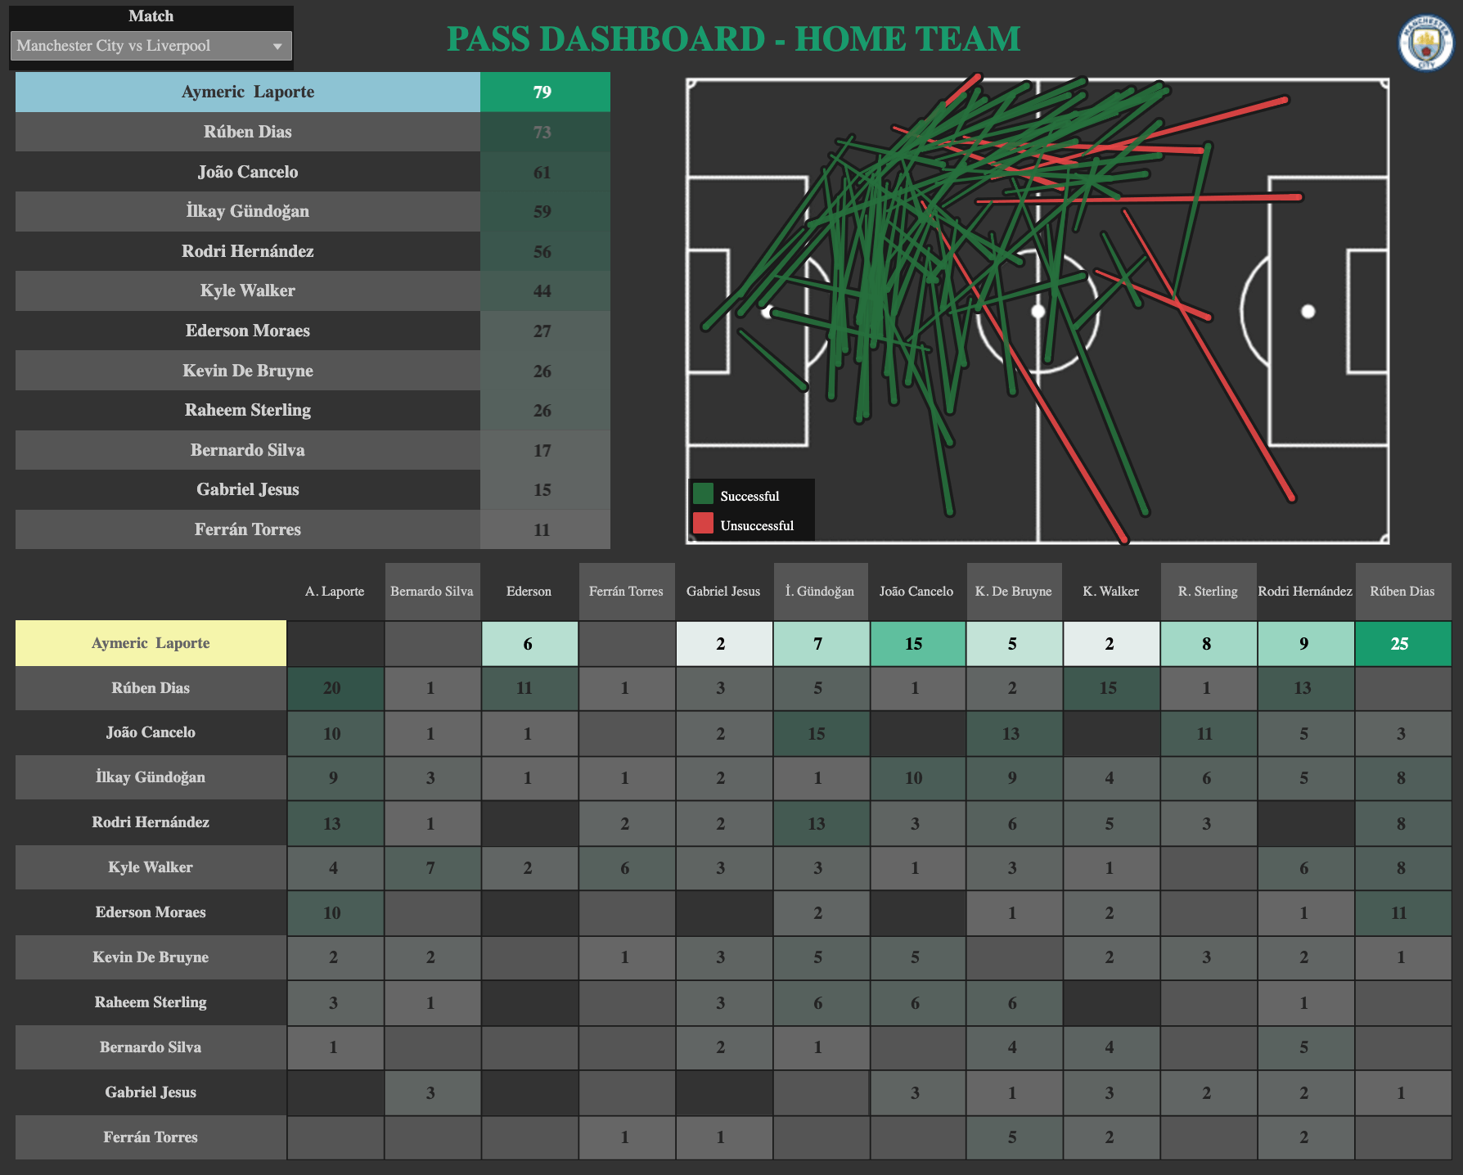Select the Rodri Hernández matrix row label
The height and width of the screenshot is (1175, 1463).
coord(151,822)
